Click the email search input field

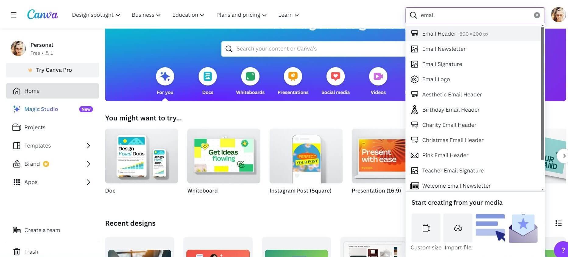click(x=475, y=15)
